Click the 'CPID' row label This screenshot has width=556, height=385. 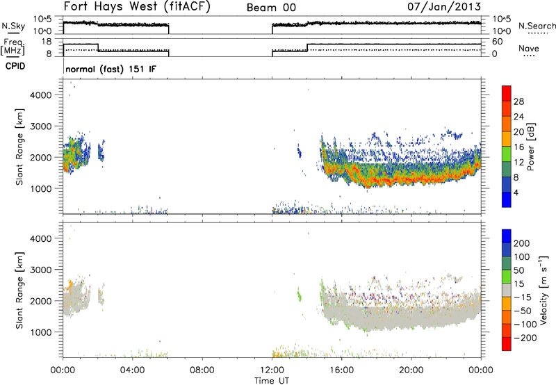[15, 66]
